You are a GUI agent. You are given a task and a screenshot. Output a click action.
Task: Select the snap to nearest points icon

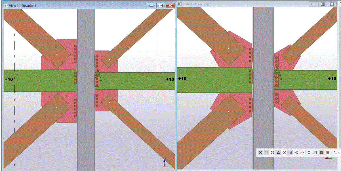302,153
